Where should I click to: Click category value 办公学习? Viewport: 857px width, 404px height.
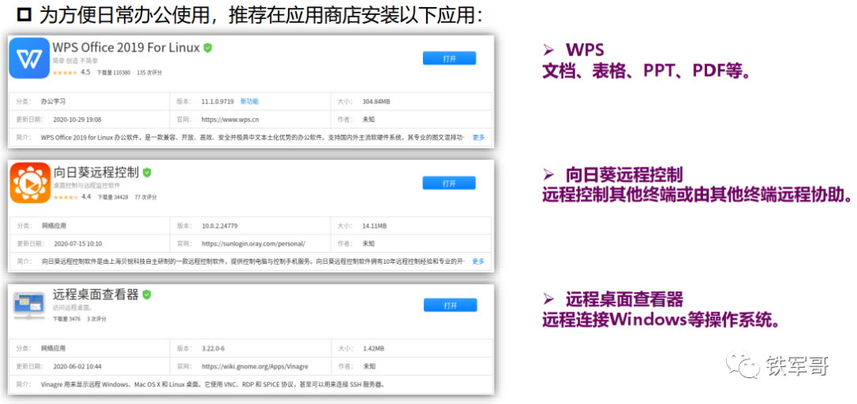tap(53, 101)
